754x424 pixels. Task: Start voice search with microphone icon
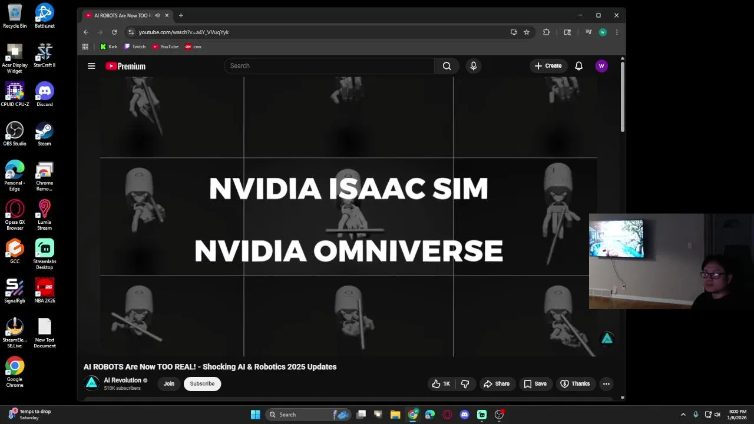coord(473,66)
